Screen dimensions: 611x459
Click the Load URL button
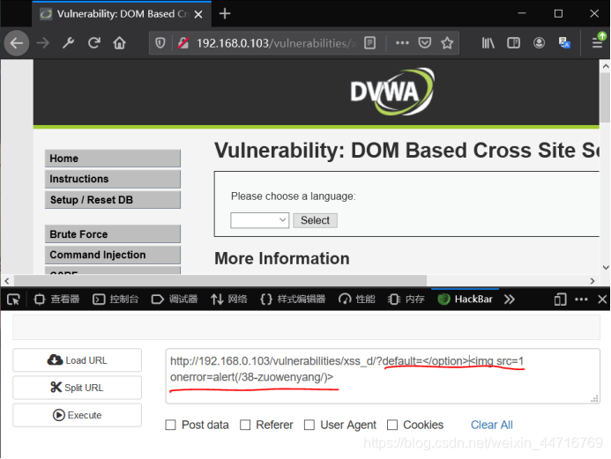(x=78, y=360)
